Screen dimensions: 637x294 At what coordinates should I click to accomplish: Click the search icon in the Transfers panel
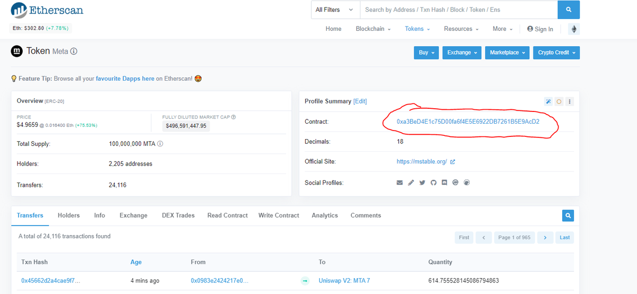click(x=568, y=215)
